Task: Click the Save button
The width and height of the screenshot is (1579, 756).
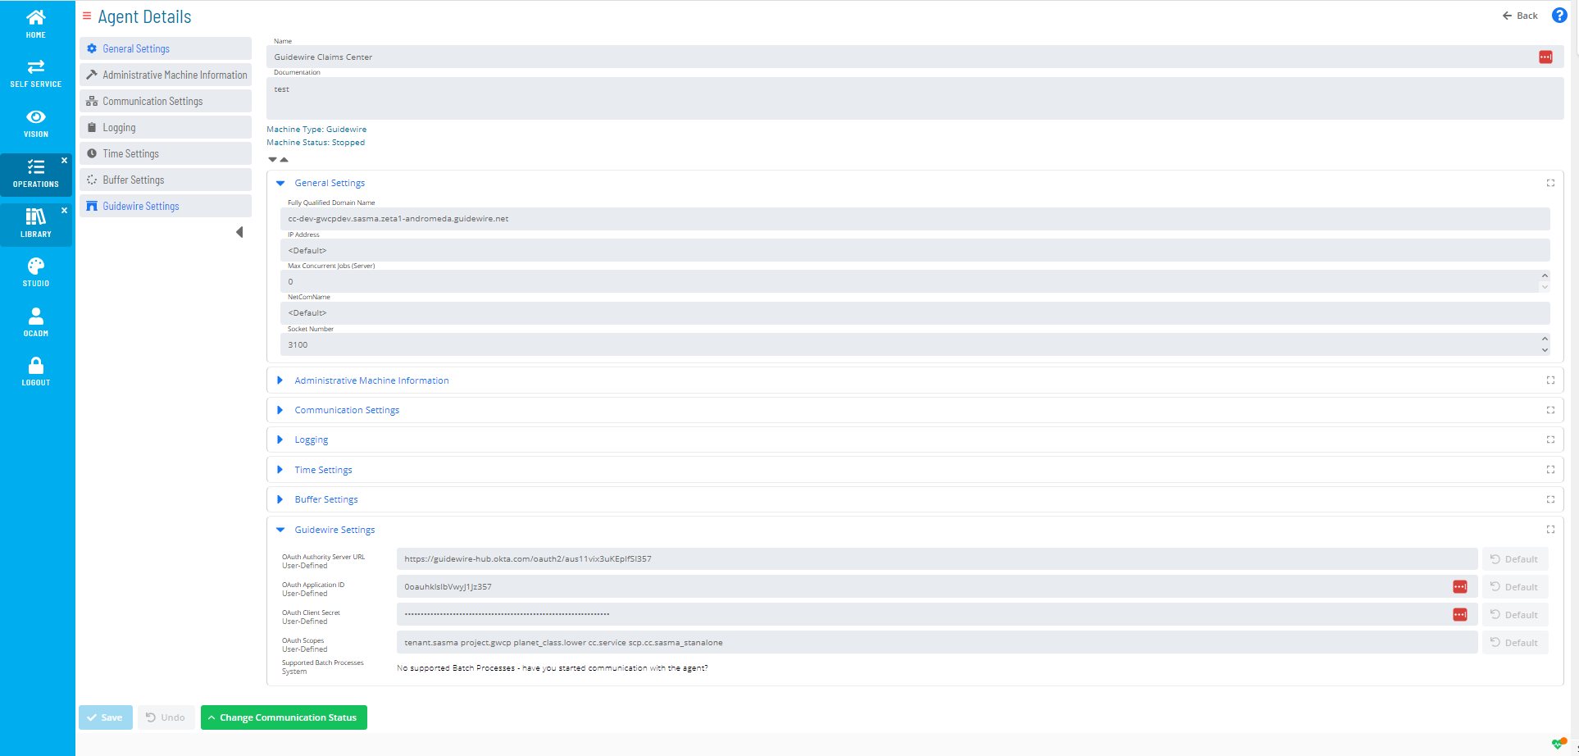Action: (x=106, y=717)
